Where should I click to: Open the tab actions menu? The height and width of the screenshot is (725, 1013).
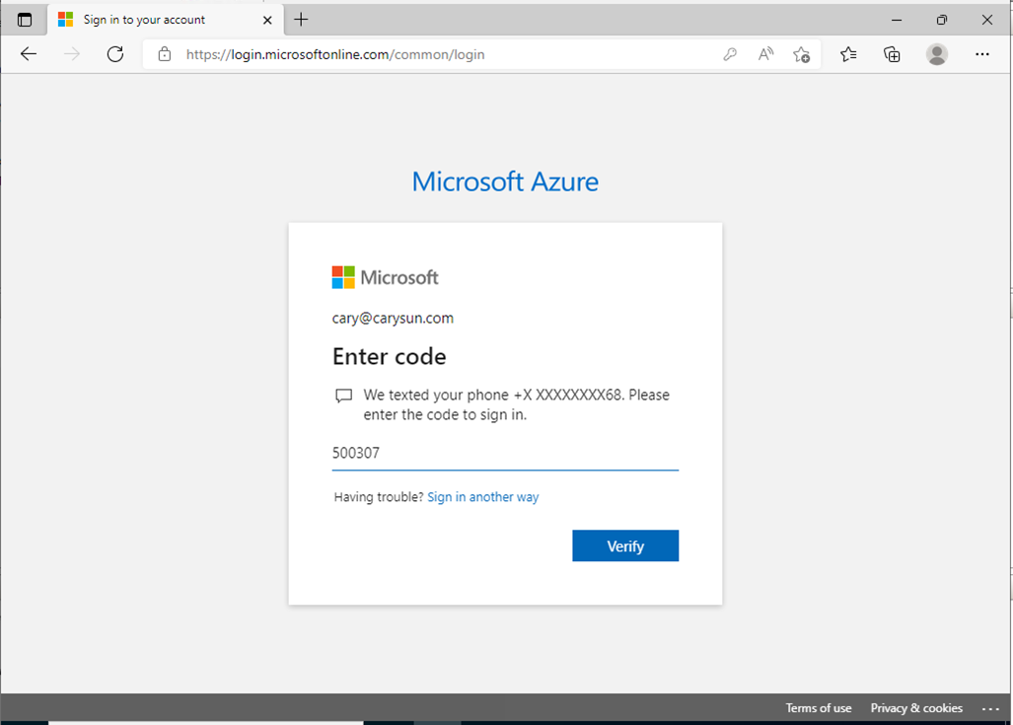point(25,20)
